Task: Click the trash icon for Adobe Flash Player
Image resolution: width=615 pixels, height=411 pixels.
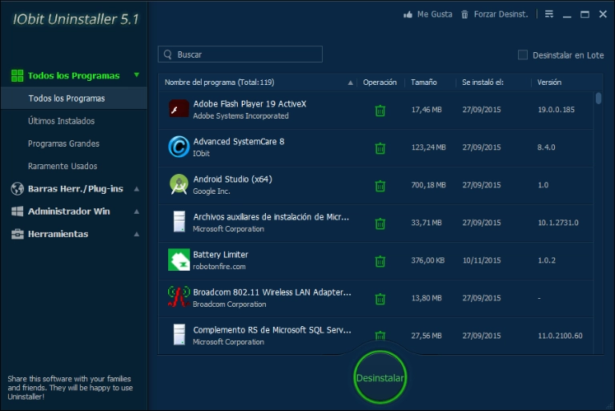Action: point(380,111)
